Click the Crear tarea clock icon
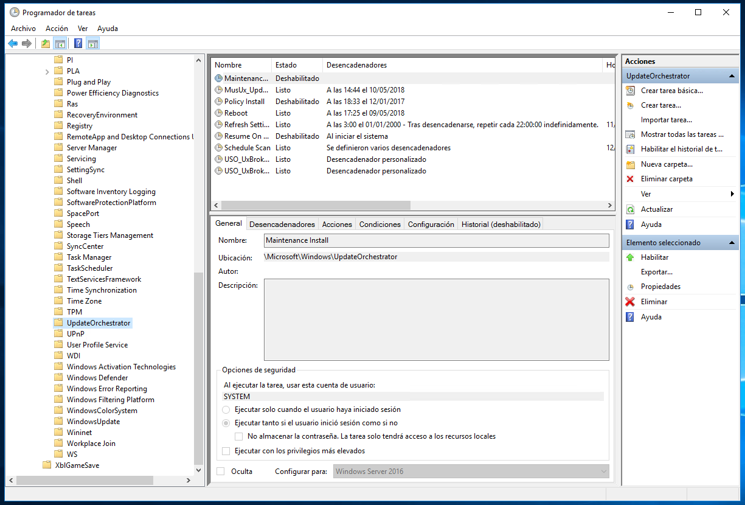 pyautogui.click(x=630, y=105)
